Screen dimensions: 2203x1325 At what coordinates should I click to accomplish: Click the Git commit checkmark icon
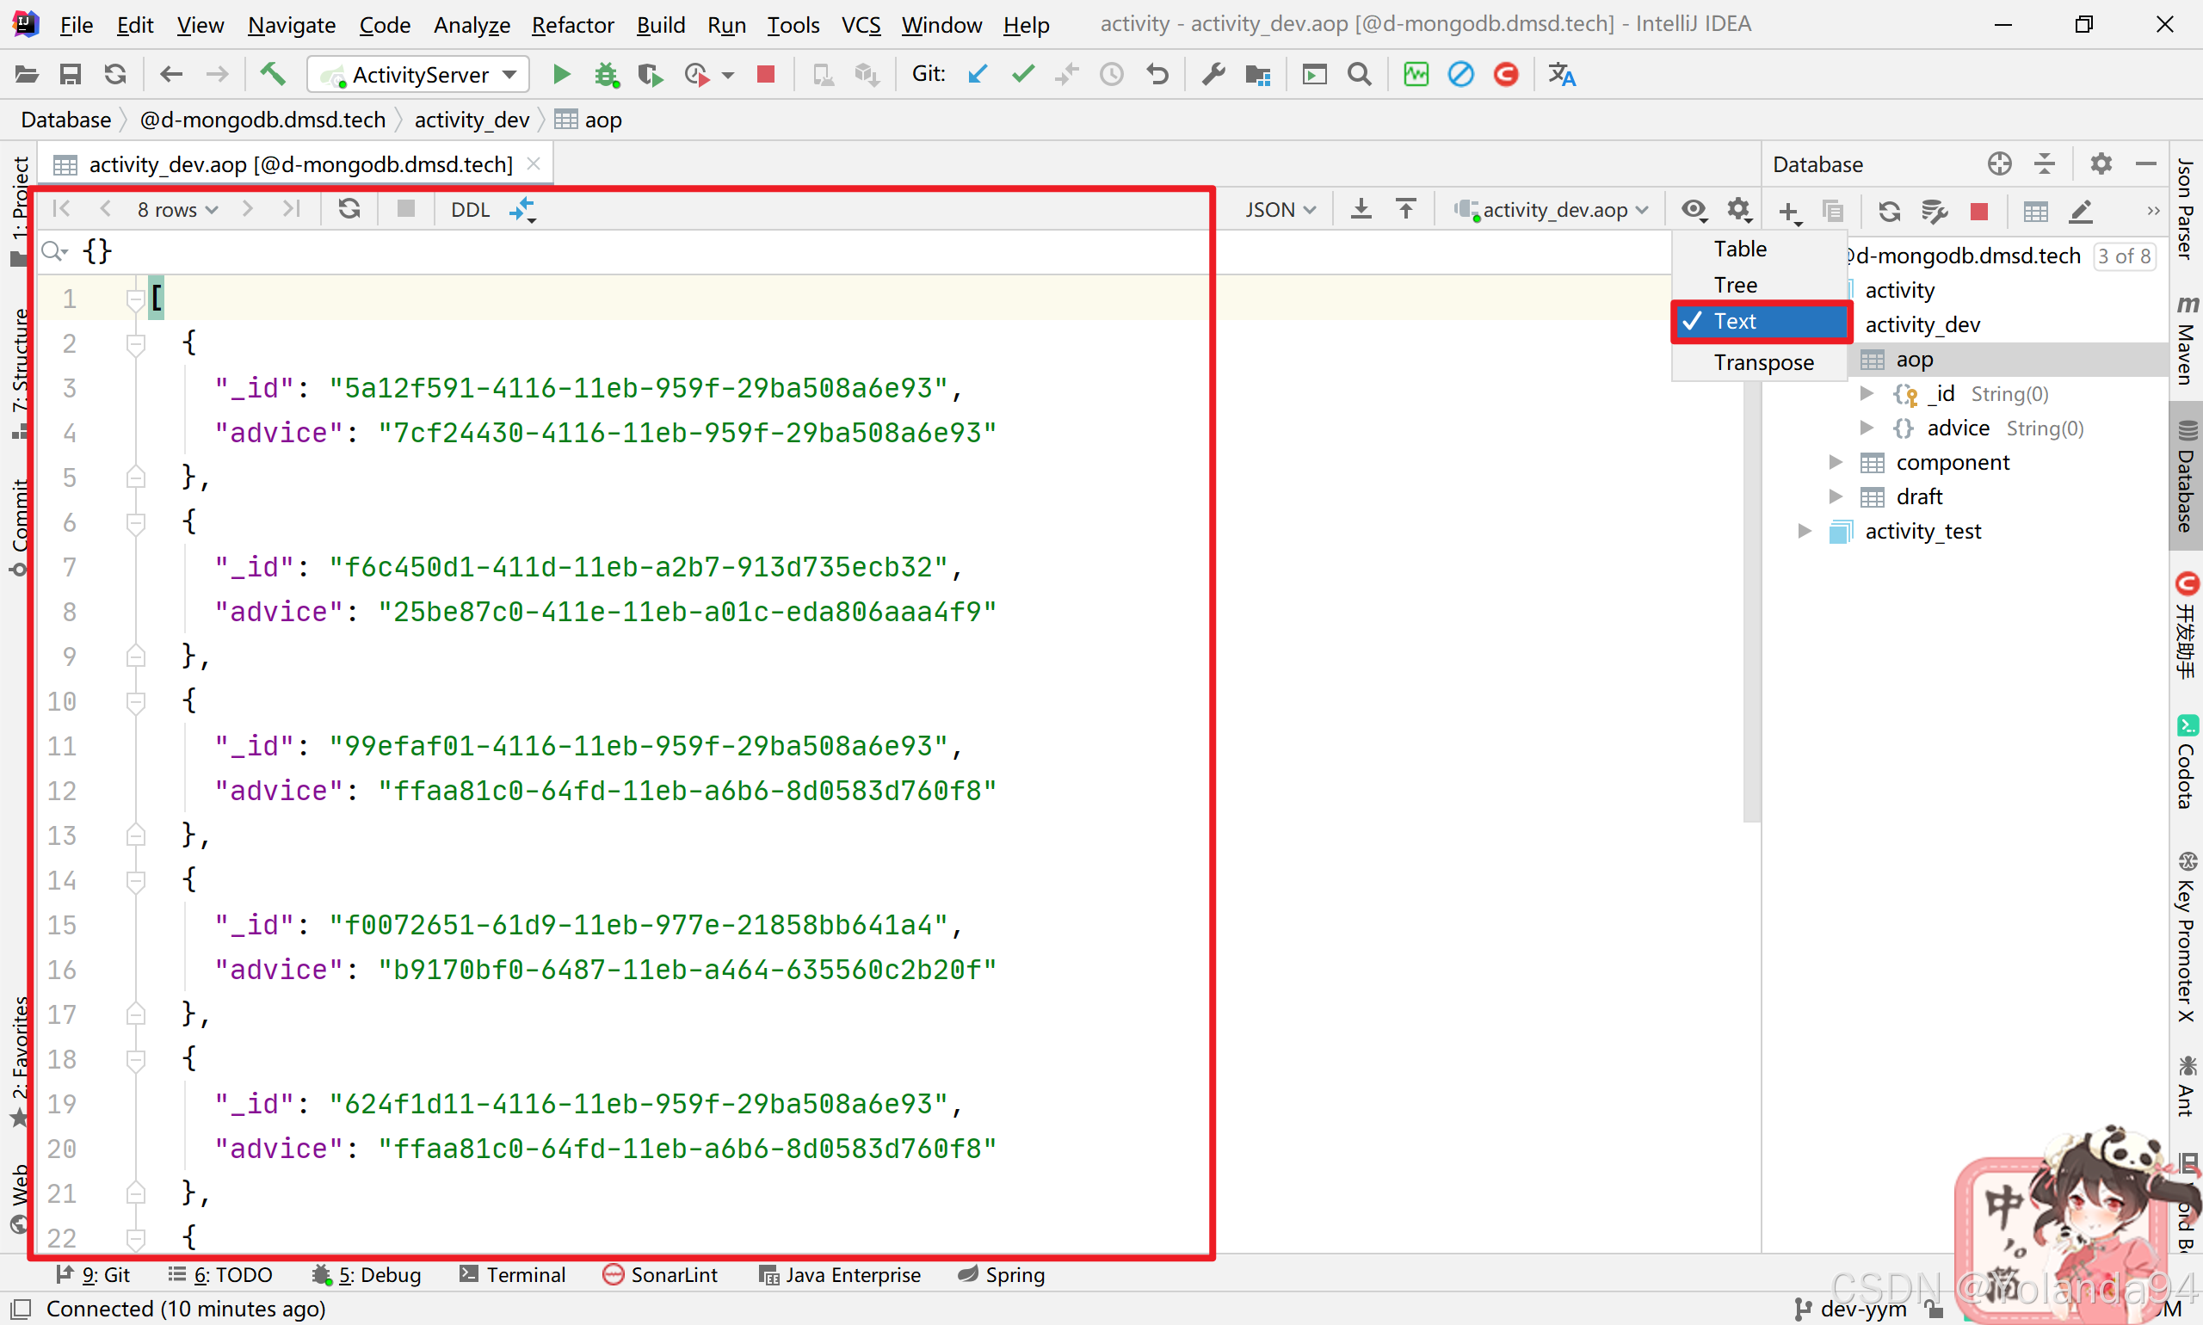1023,74
